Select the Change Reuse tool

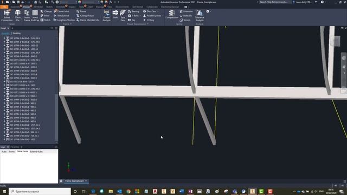point(85,16)
